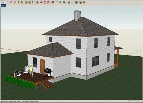This screenshot has height=103, width=143.
Task: Select the arrow Select tool
Action: click(x=3, y=2)
